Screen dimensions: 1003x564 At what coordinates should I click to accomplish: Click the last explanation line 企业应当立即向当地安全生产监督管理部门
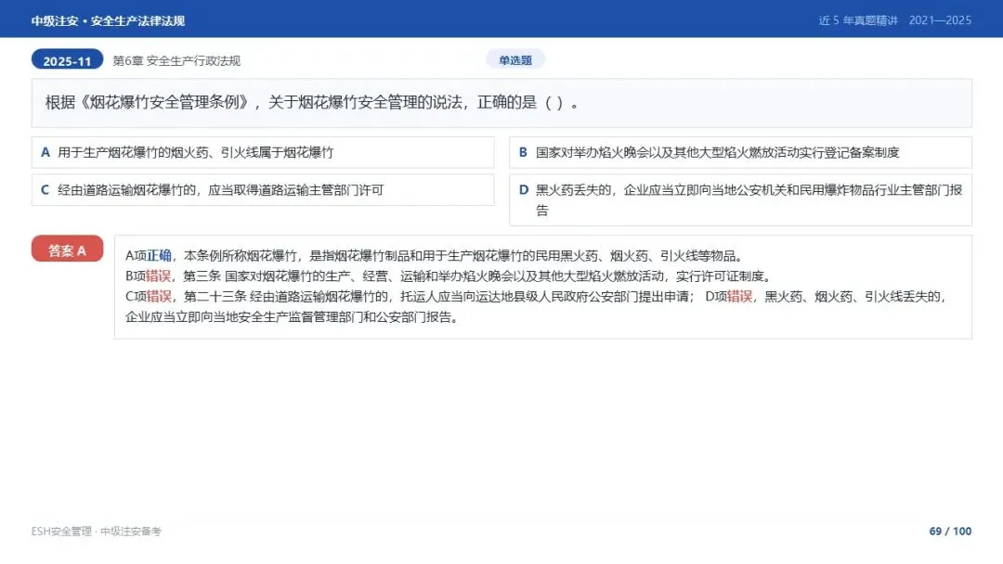[293, 317]
